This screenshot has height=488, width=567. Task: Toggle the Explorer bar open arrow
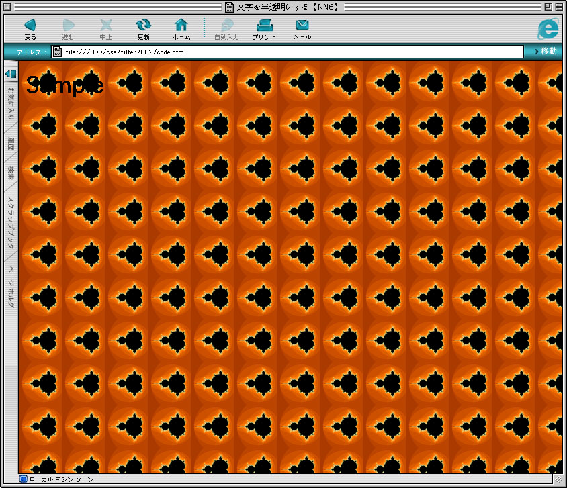11,72
